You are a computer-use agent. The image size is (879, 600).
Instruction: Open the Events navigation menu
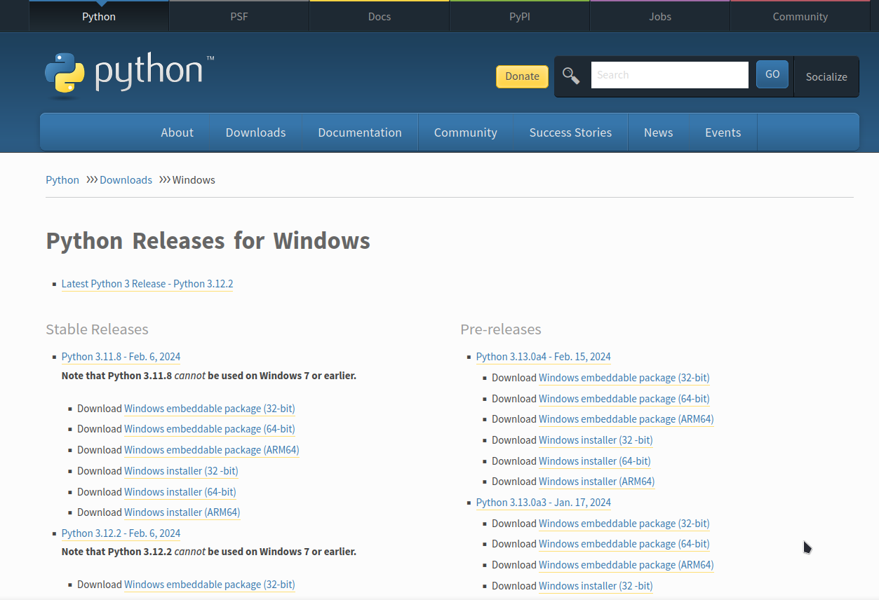723,132
